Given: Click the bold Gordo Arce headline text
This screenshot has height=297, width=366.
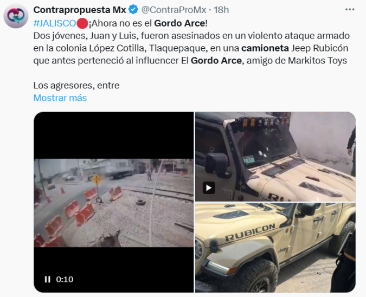Looking at the screenshot, I should point(179,23).
